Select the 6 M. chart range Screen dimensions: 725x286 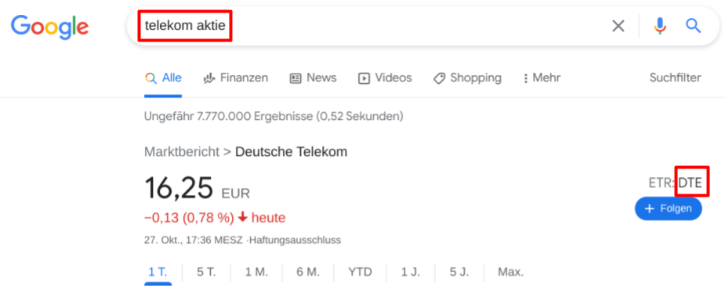(308, 272)
